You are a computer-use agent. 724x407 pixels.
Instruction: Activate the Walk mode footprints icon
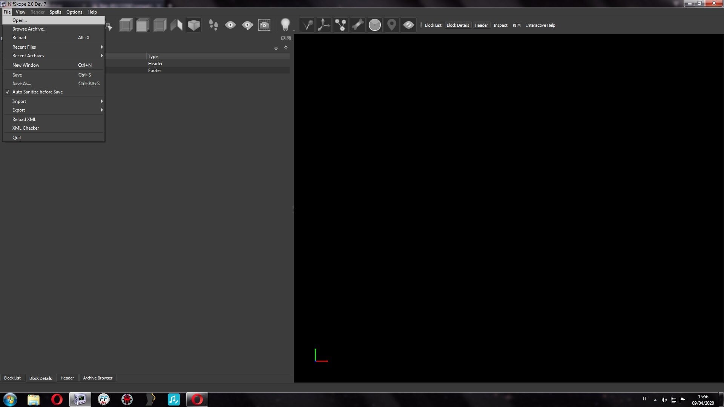[213, 25]
